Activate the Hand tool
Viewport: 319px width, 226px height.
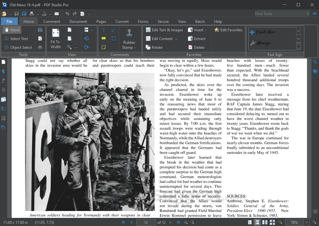12,30
